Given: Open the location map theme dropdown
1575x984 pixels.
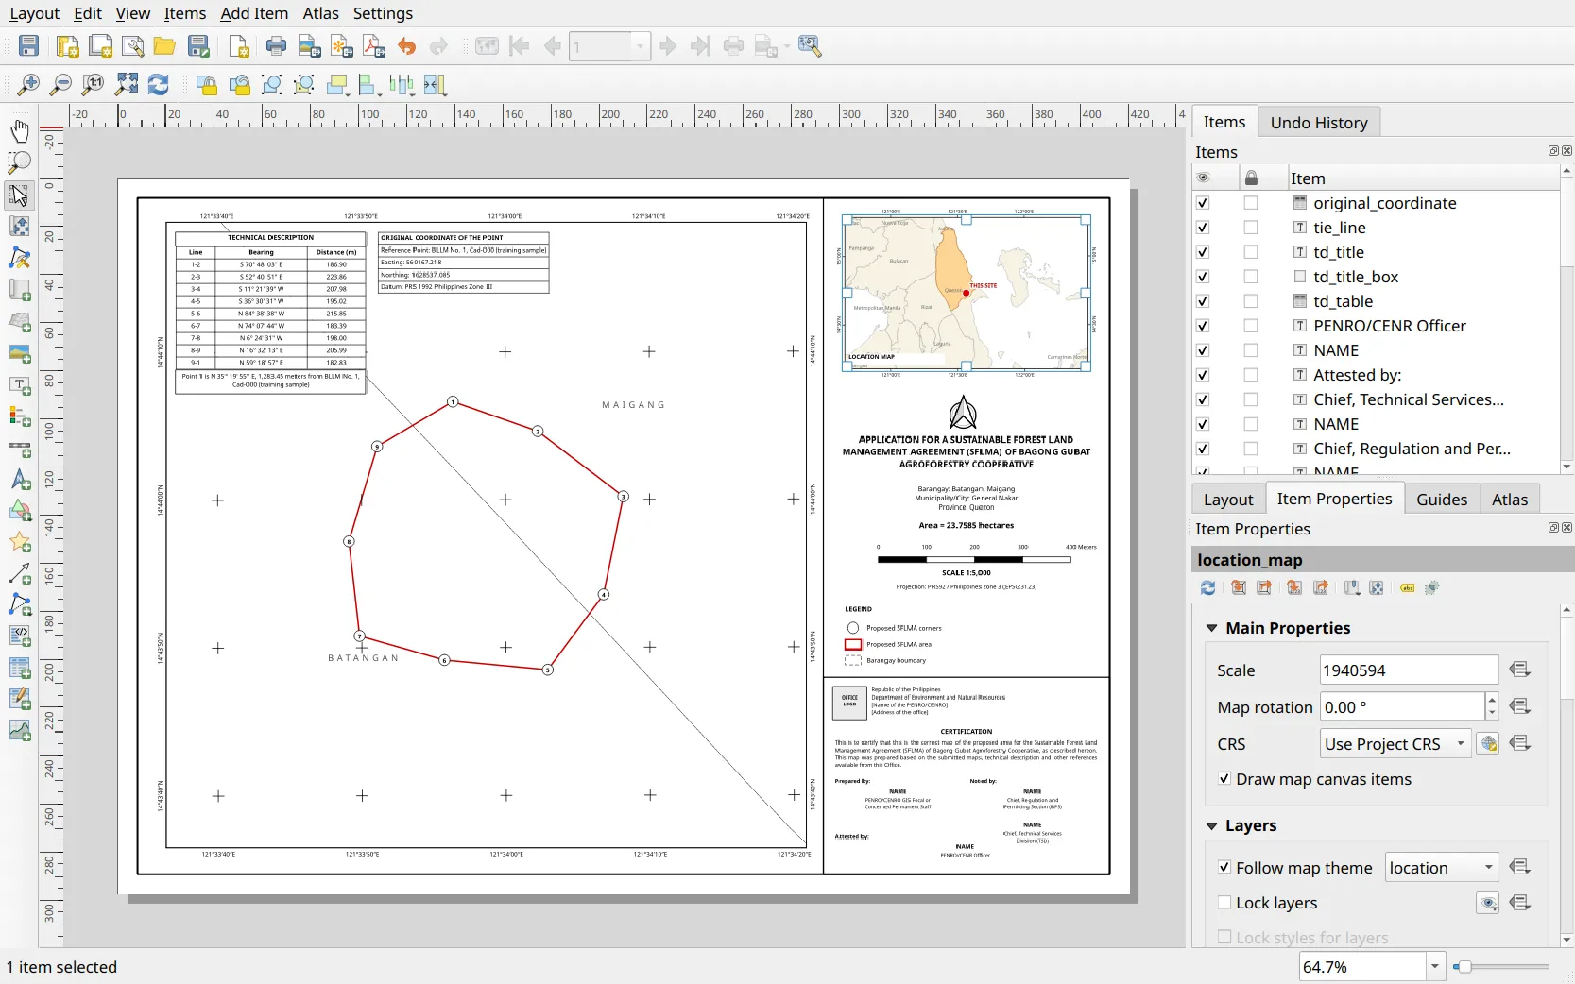Looking at the screenshot, I should 1442,868.
